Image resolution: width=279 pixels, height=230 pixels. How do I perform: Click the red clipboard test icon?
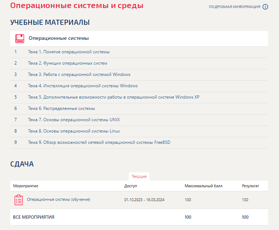(19, 200)
